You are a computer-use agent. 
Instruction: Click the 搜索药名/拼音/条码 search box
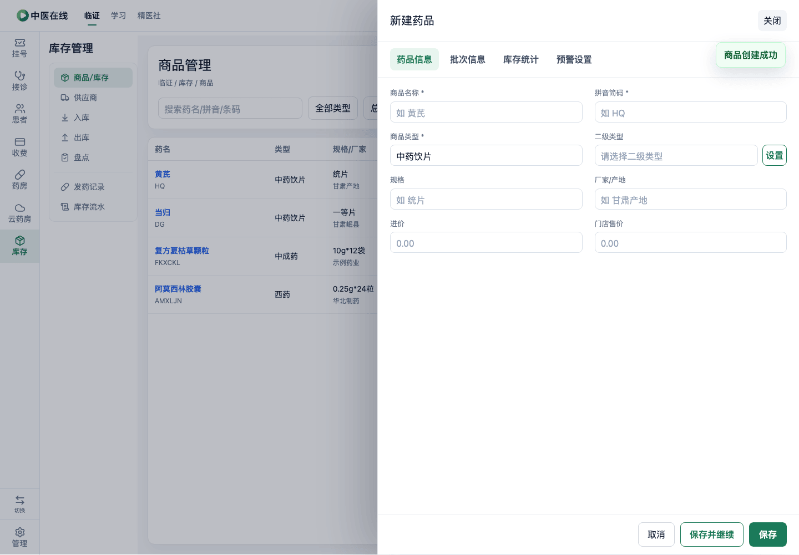coord(230,109)
